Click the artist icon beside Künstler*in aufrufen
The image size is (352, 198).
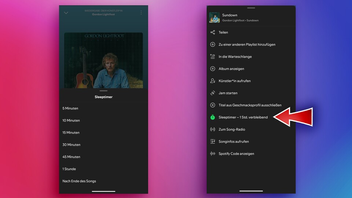click(213, 81)
